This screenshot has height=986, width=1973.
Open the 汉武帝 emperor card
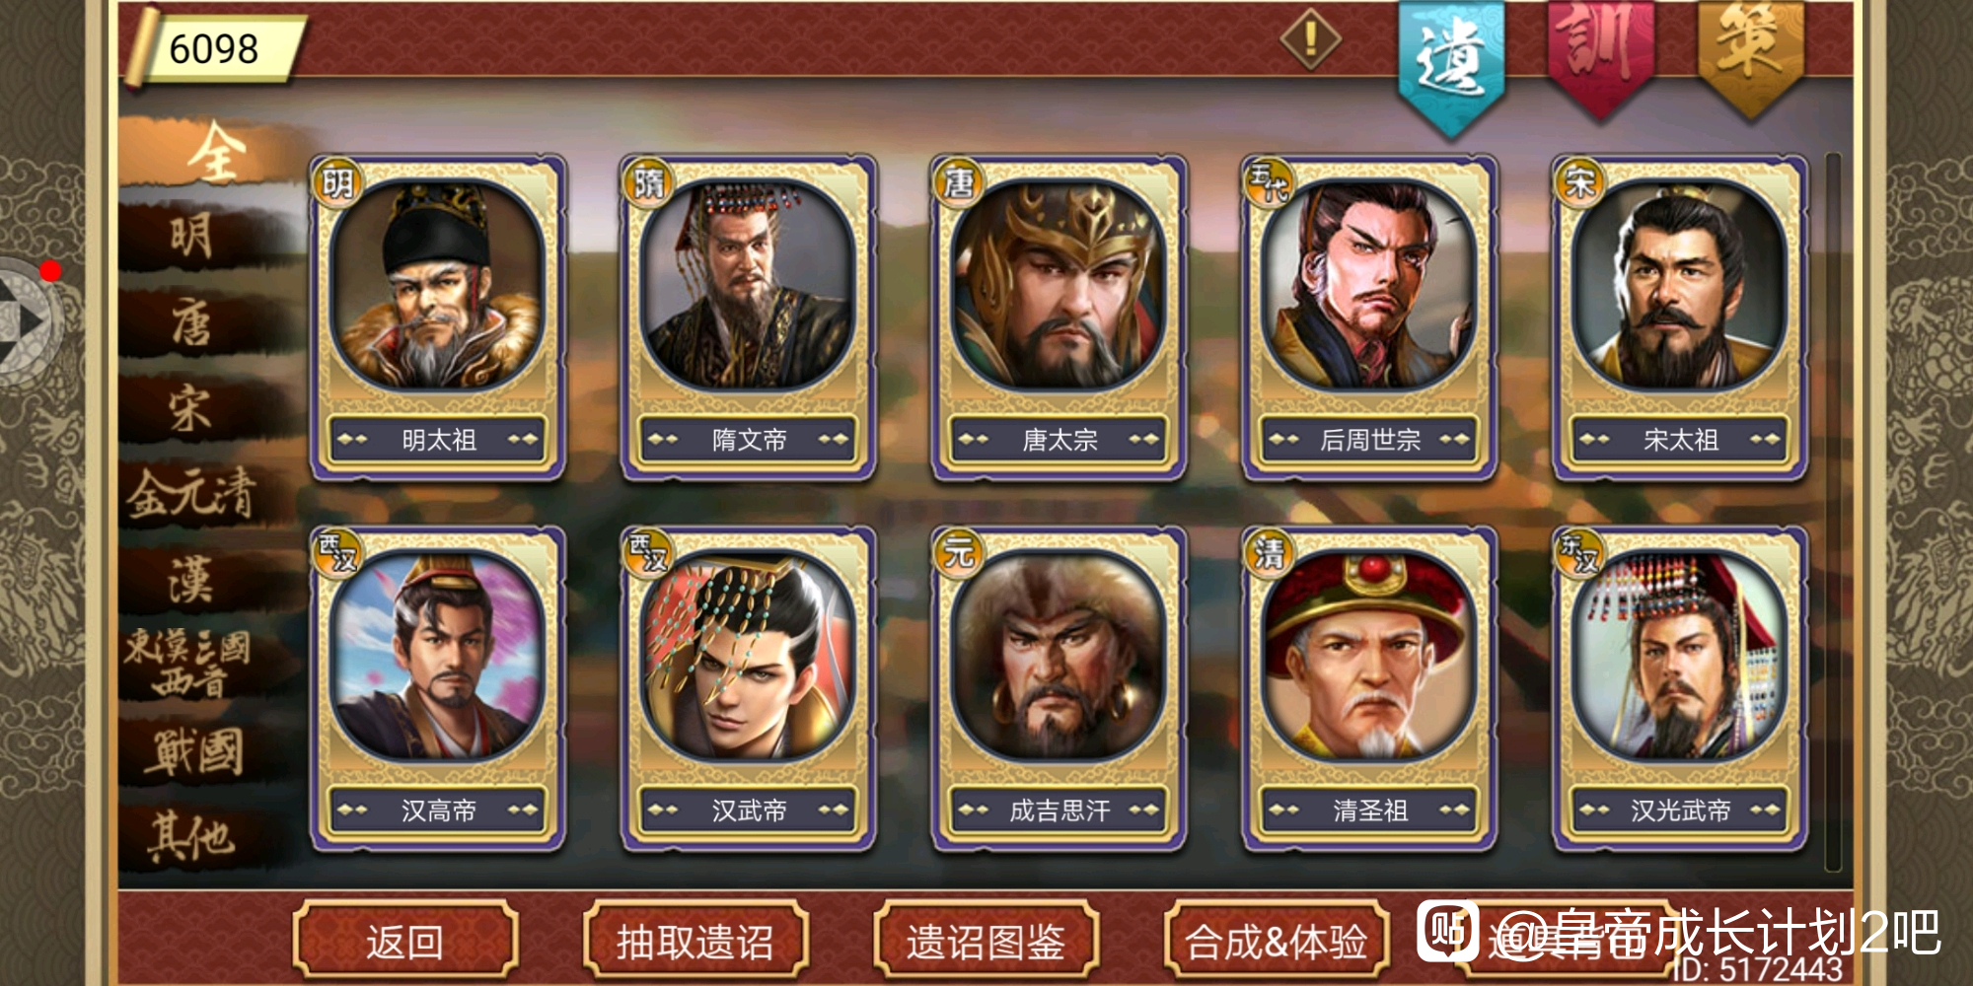(x=748, y=688)
